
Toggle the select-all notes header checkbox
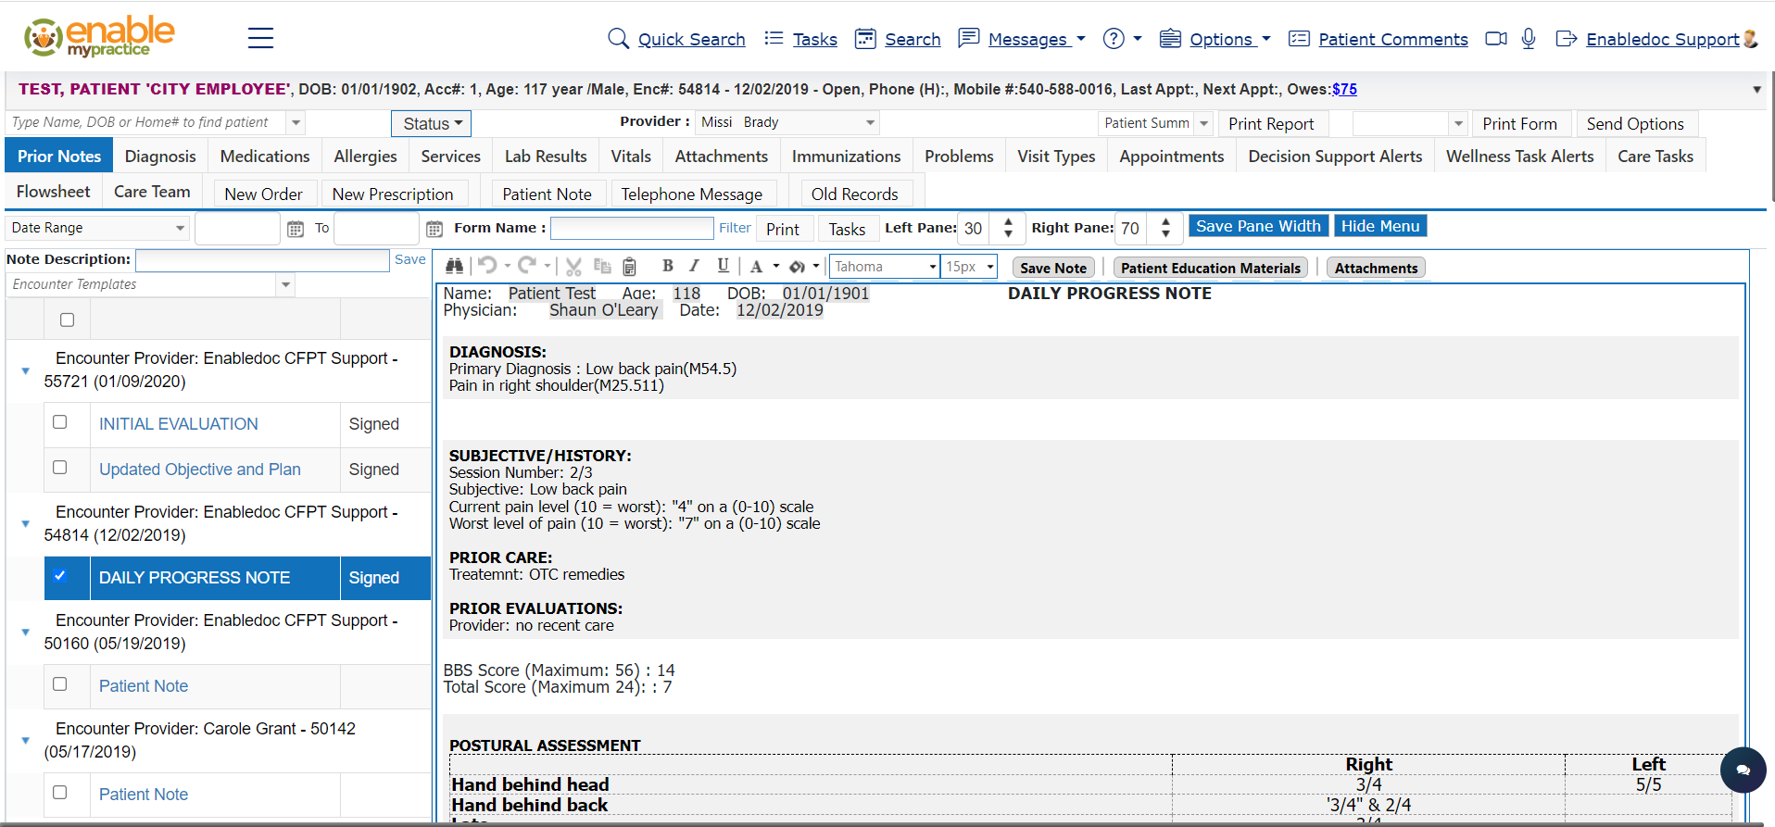coord(67,320)
